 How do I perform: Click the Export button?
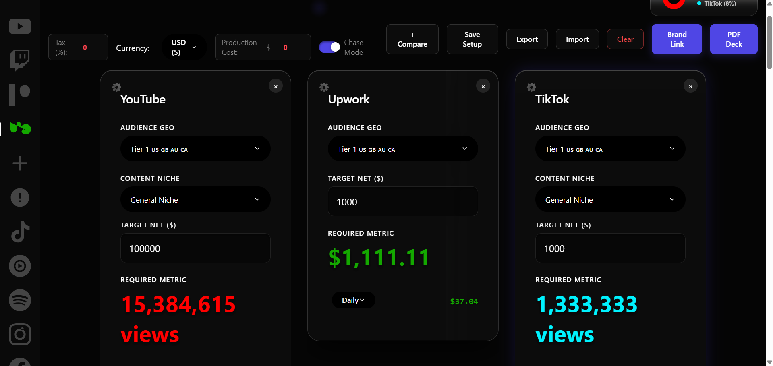pyautogui.click(x=527, y=39)
